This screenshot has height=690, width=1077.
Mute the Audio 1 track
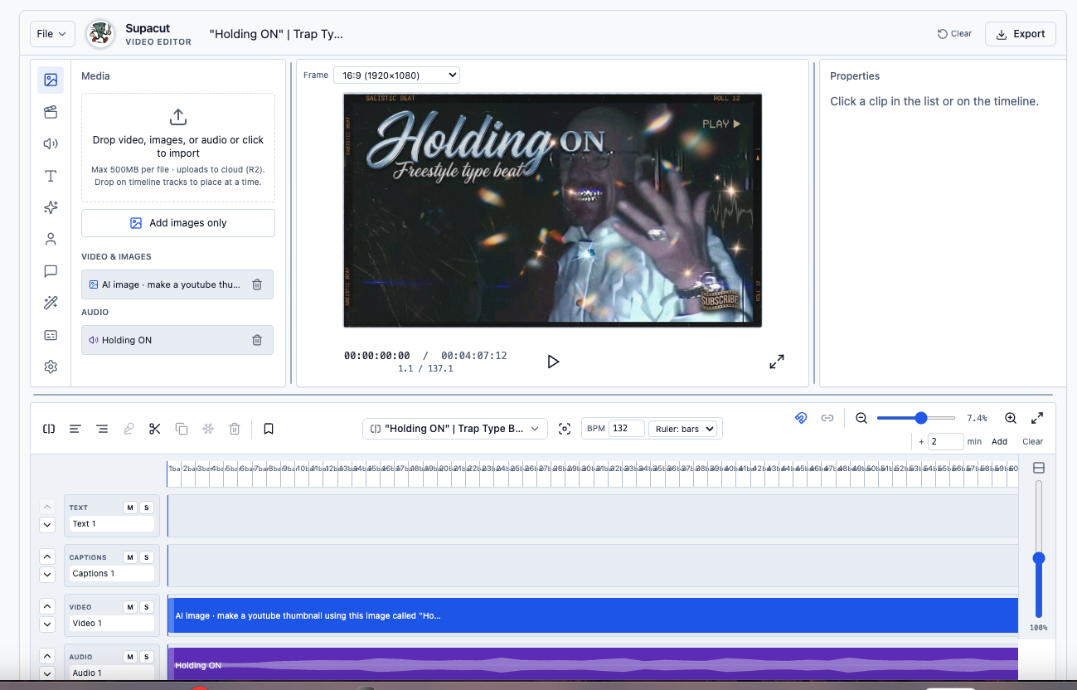130,656
